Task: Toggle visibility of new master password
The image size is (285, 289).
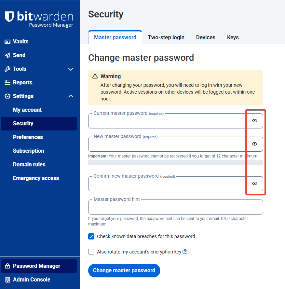Action: pos(255,144)
